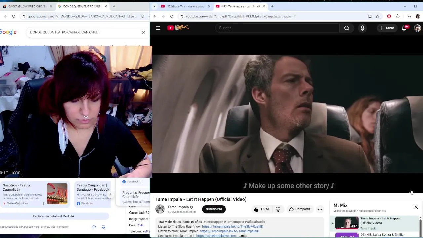Open a new tab in the Google window

114,6
